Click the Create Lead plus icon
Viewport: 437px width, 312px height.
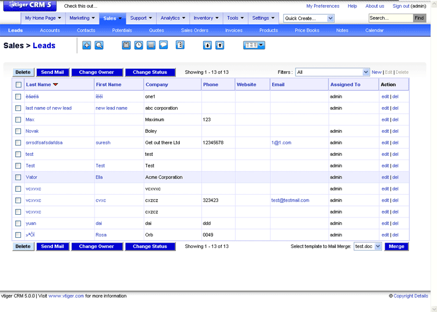87,45
